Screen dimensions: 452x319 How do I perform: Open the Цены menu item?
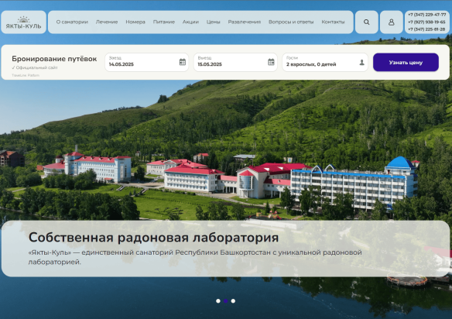(x=214, y=22)
